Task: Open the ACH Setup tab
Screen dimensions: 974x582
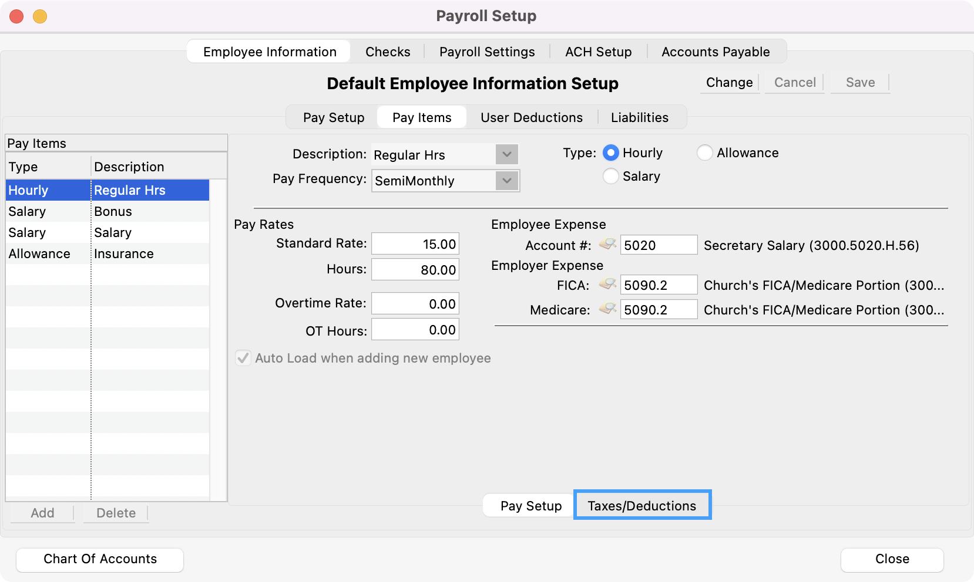Action: click(598, 52)
